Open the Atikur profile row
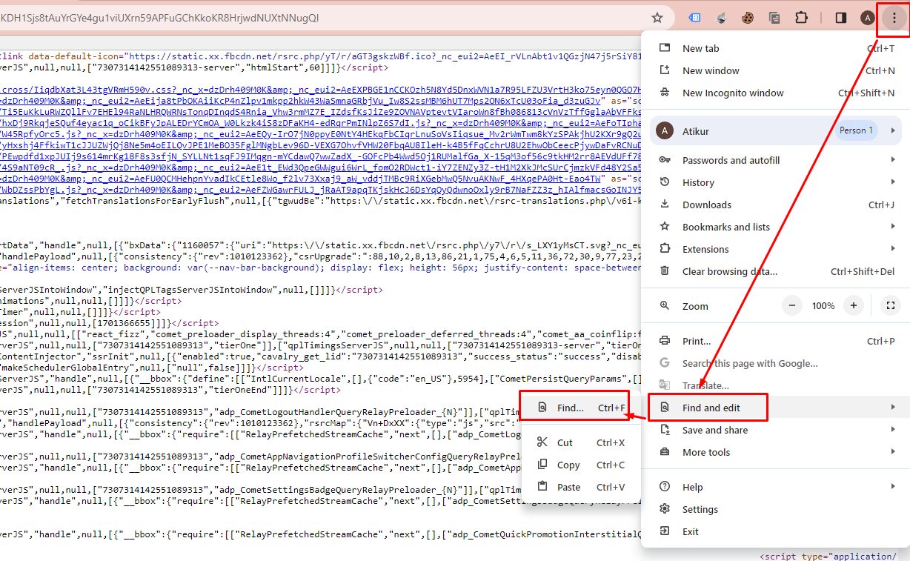910x561 pixels. (776, 130)
